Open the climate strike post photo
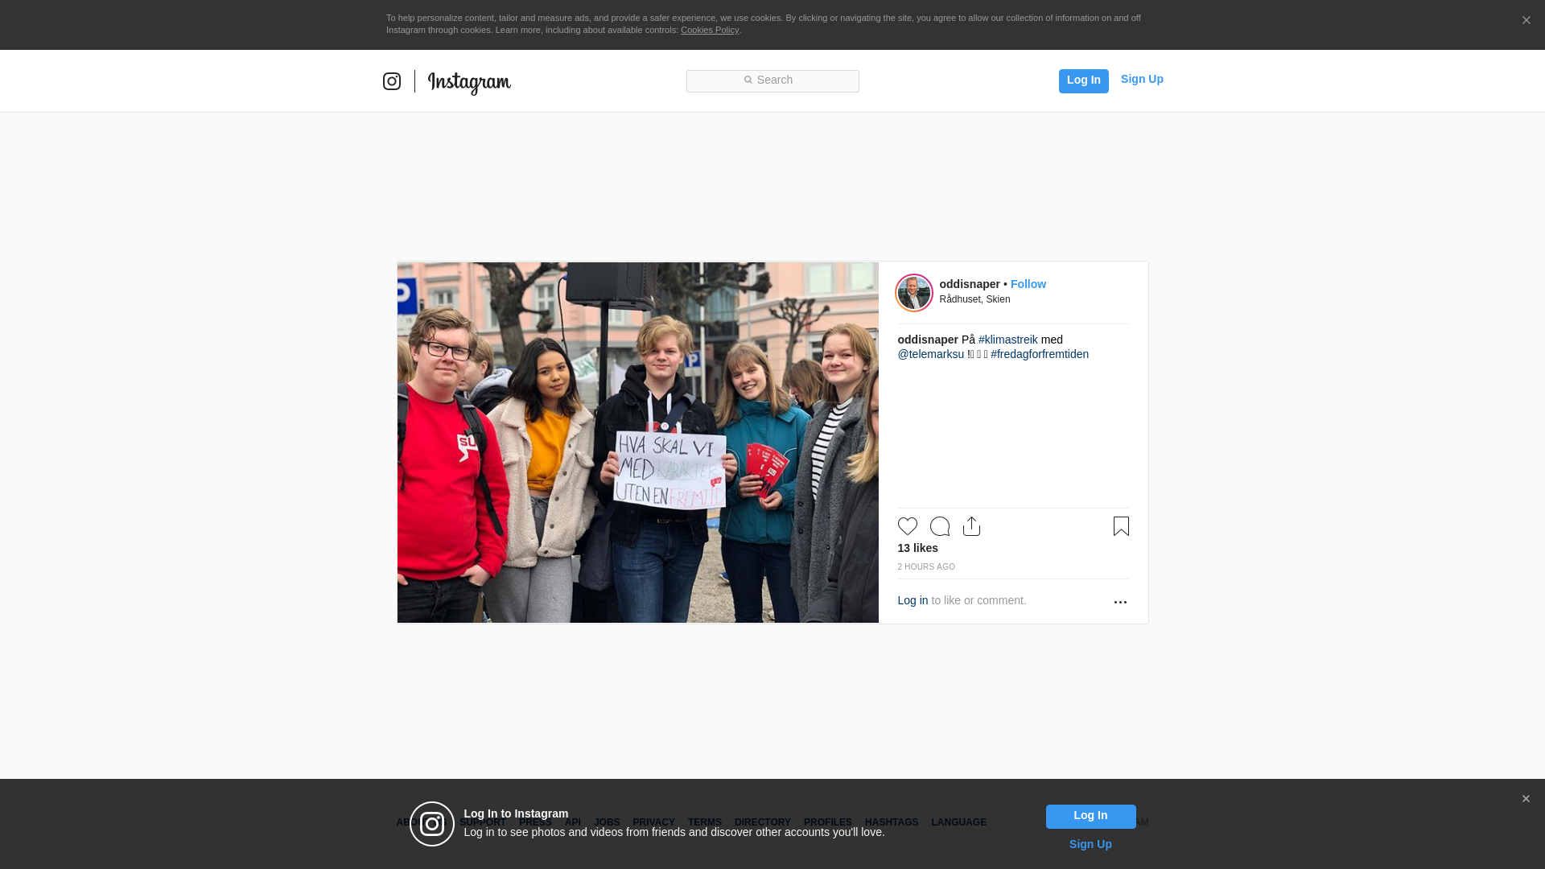Viewport: 1545px width, 869px height. click(637, 443)
